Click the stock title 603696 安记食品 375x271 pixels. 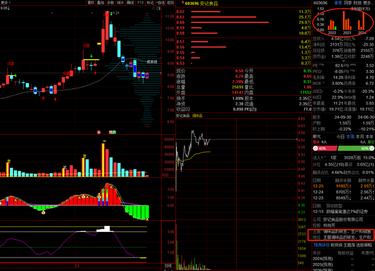point(202,4)
